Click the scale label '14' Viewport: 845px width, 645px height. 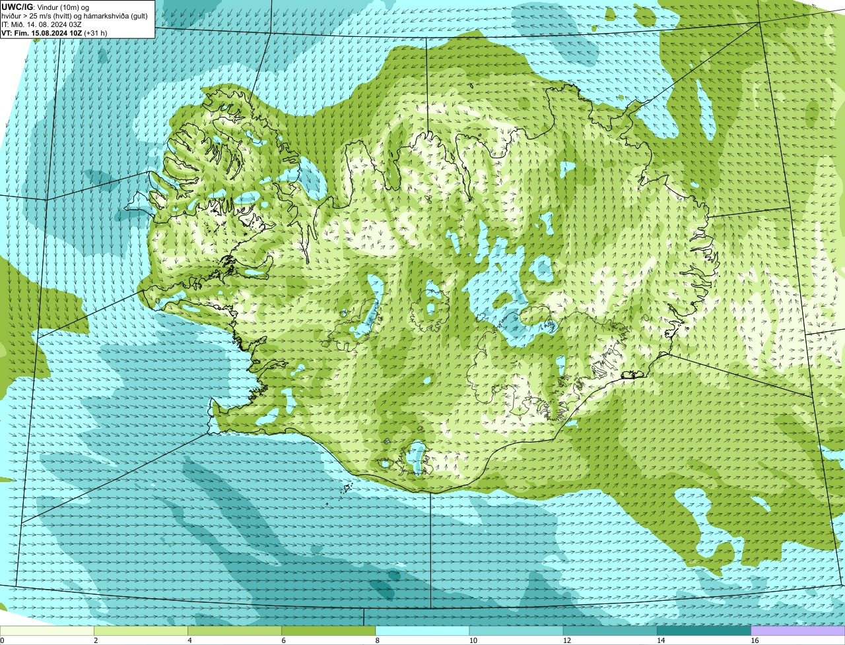click(661, 640)
